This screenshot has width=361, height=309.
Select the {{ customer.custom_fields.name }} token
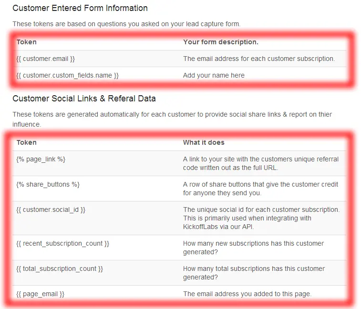(x=67, y=75)
